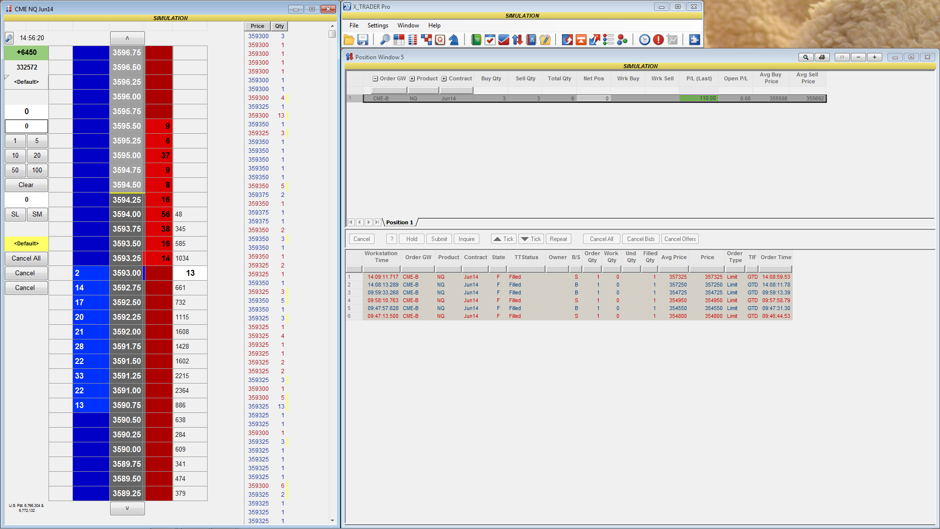The image size is (940, 529).
Task: Expand the Product column group
Action: point(412,79)
